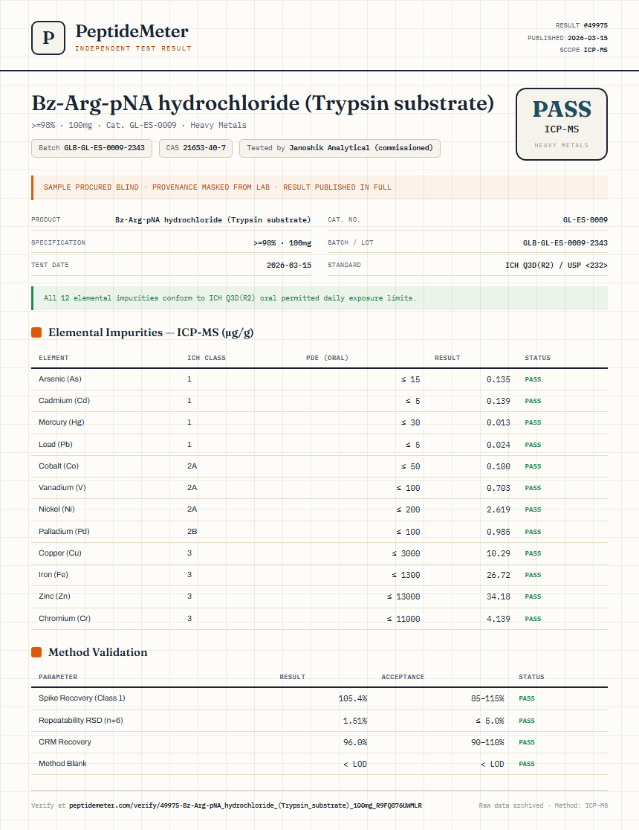This screenshot has height=830, width=639.
Task: Select the Tested by Janoshik Analytical chip
Action: pyautogui.click(x=340, y=148)
